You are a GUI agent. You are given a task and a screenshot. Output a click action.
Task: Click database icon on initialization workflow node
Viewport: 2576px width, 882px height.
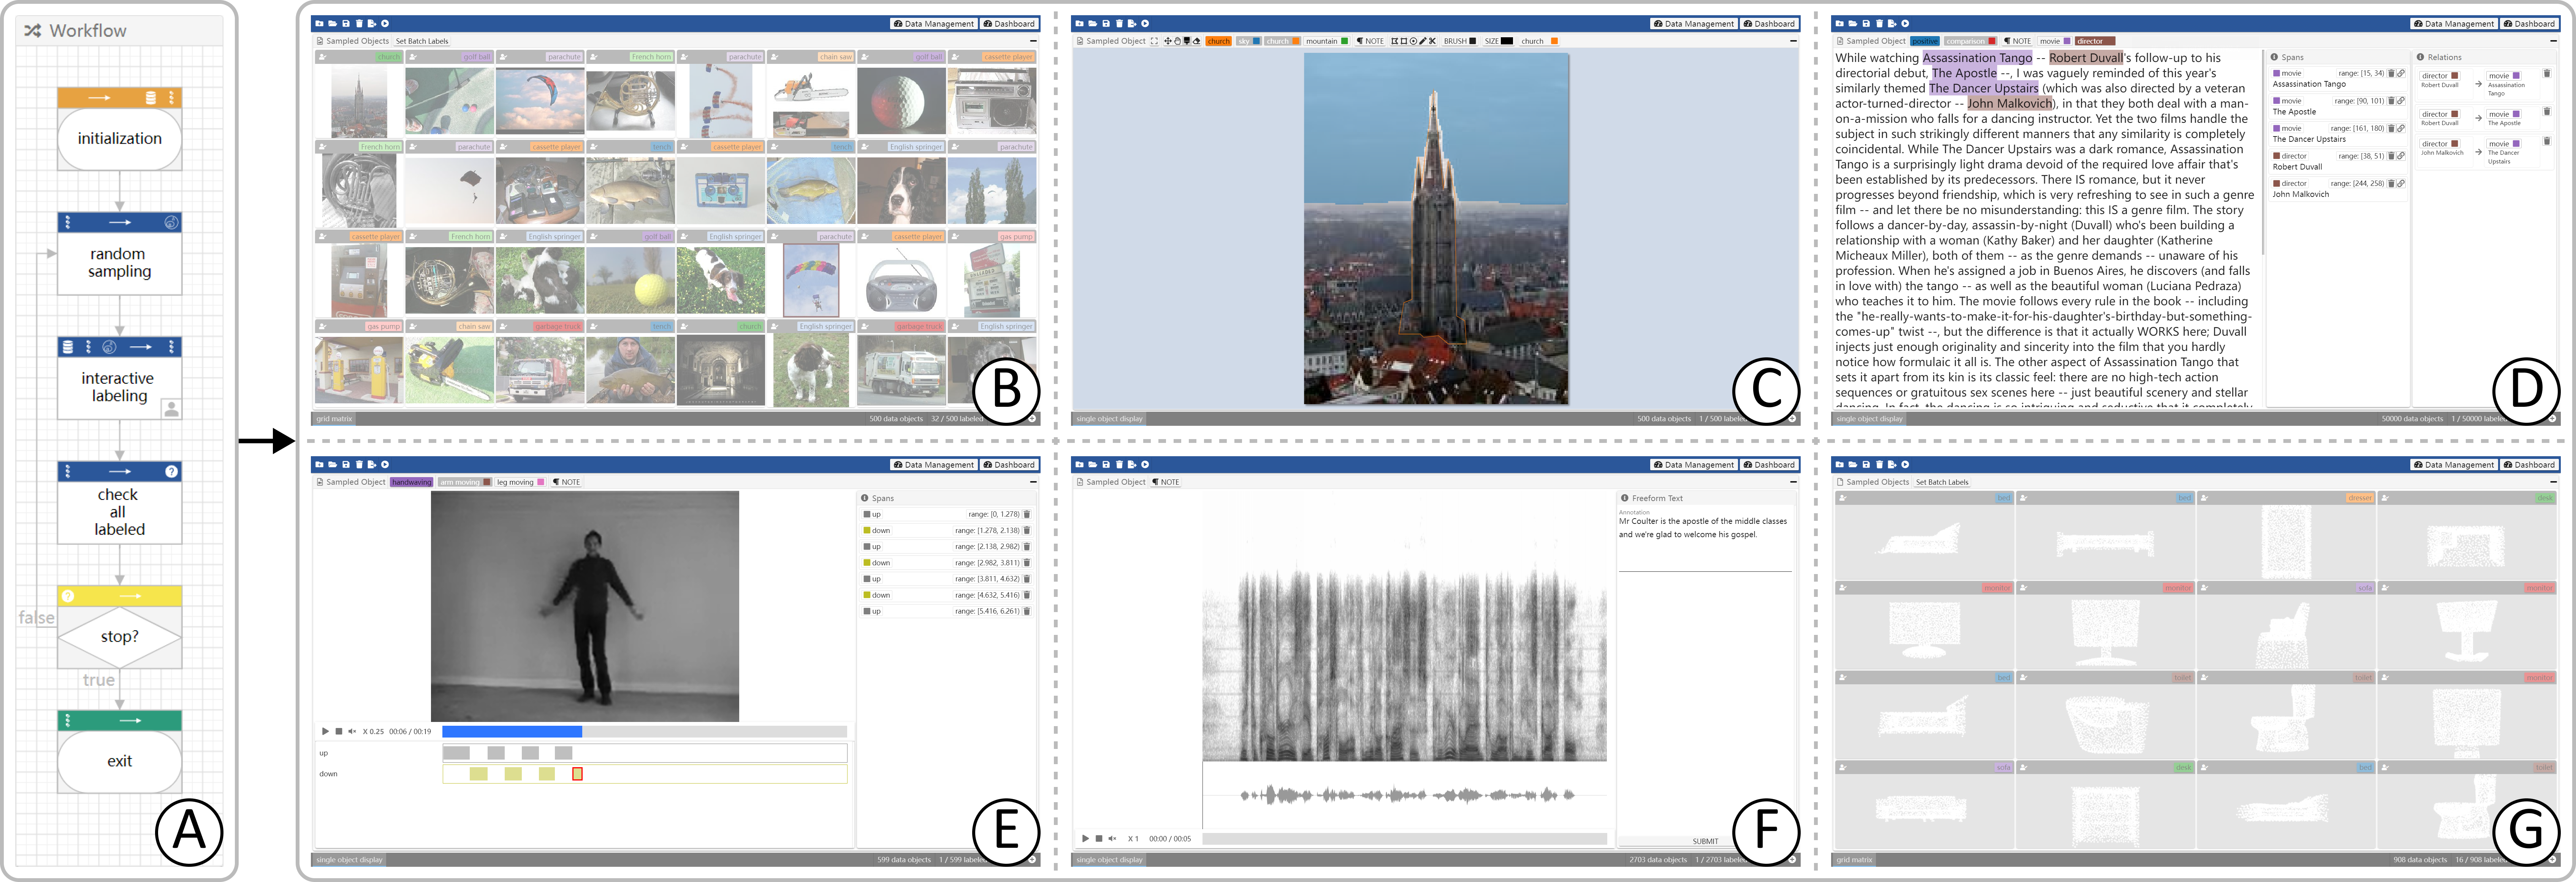coord(151,98)
